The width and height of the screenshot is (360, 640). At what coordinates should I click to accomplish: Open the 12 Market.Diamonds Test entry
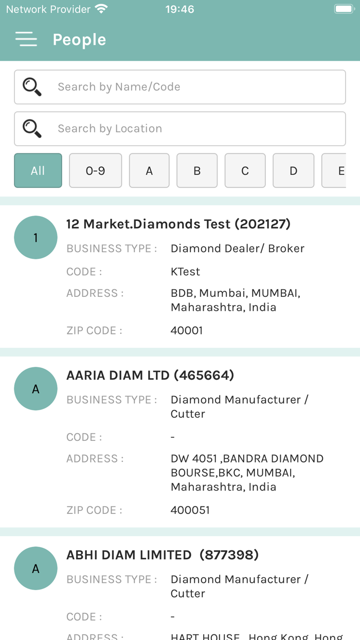(x=180, y=224)
